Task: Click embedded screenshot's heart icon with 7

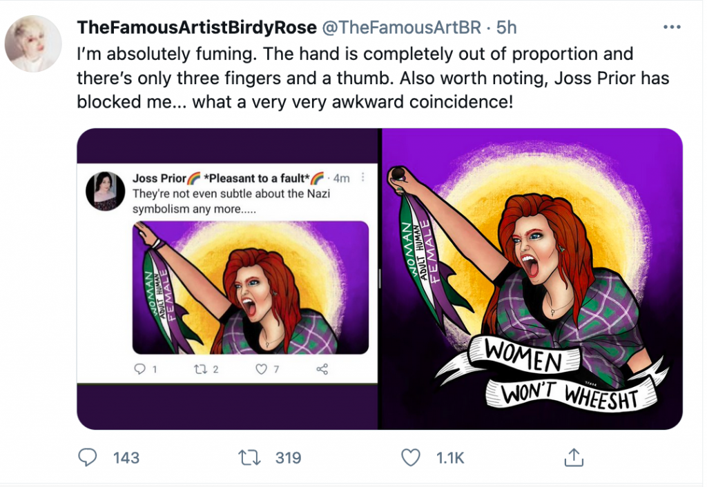Action: [261, 370]
